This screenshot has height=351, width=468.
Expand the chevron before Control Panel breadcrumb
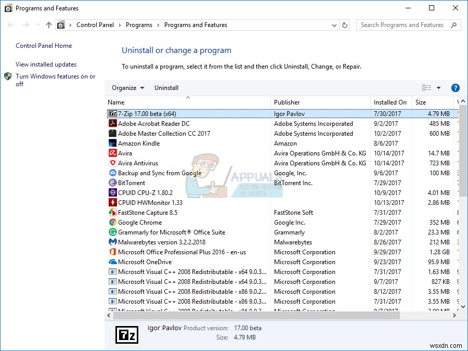click(x=70, y=25)
